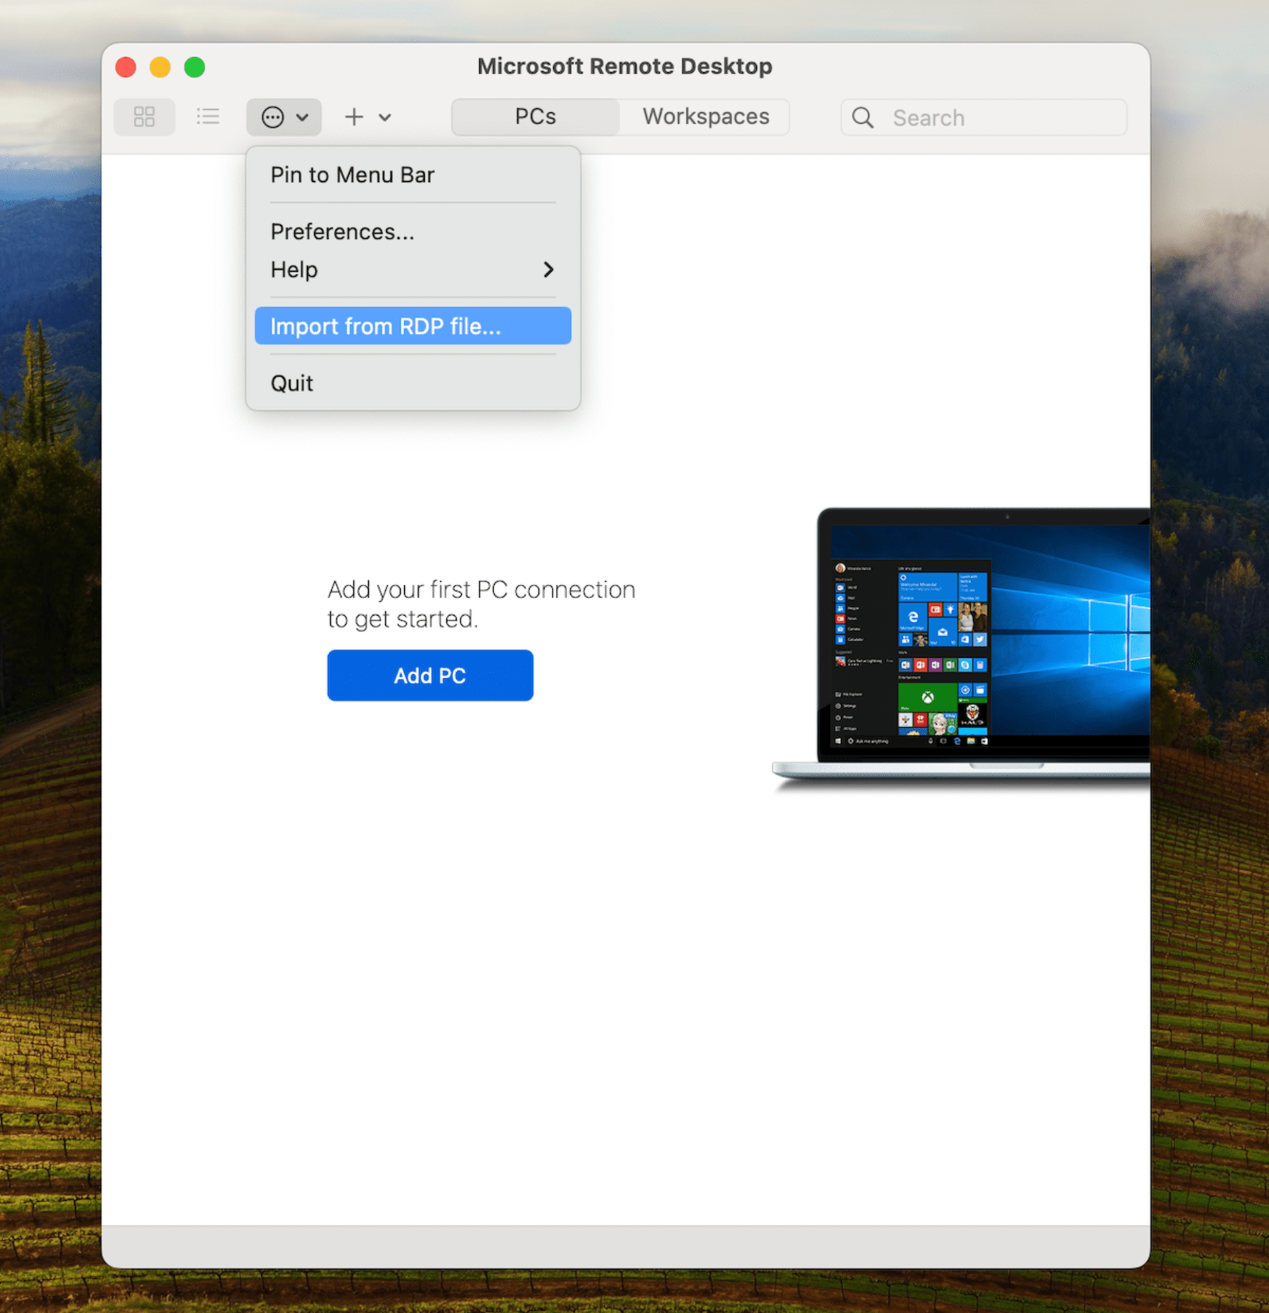
Task: Open the Help submenu entry
Action: click(413, 270)
